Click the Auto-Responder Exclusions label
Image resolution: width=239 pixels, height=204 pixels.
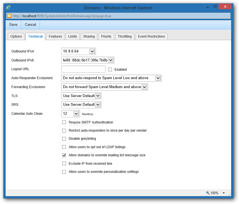(x=32, y=78)
